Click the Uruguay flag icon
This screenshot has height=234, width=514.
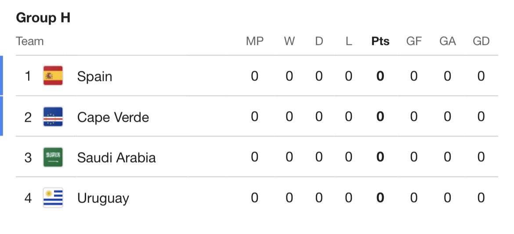(53, 198)
